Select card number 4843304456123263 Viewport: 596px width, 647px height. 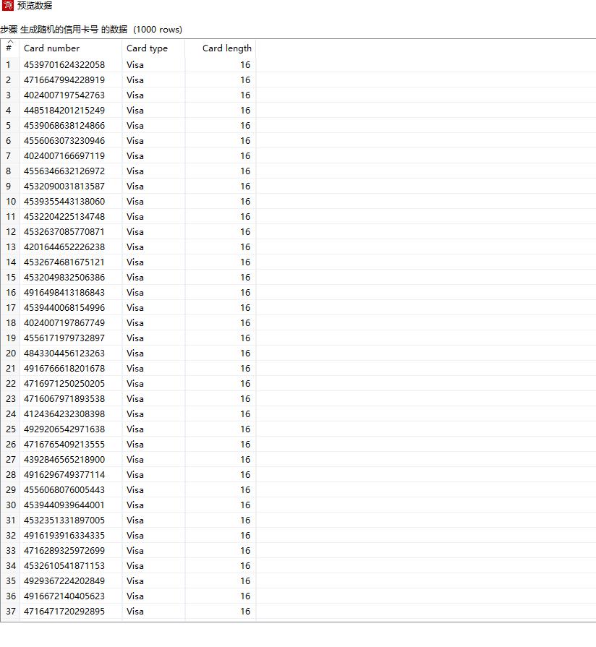(x=64, y=354)
